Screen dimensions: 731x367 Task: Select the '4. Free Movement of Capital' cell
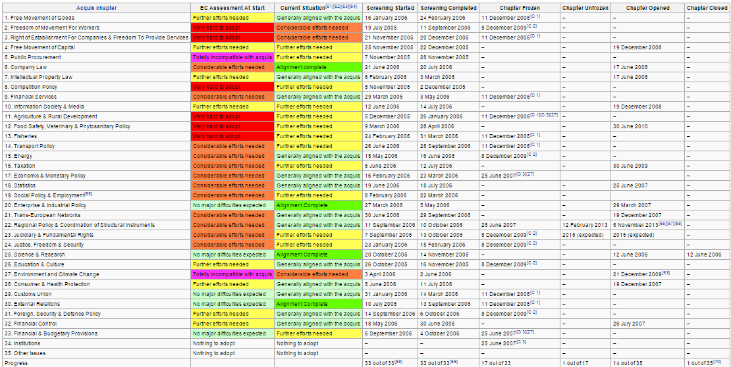click(x=97, y=47)
